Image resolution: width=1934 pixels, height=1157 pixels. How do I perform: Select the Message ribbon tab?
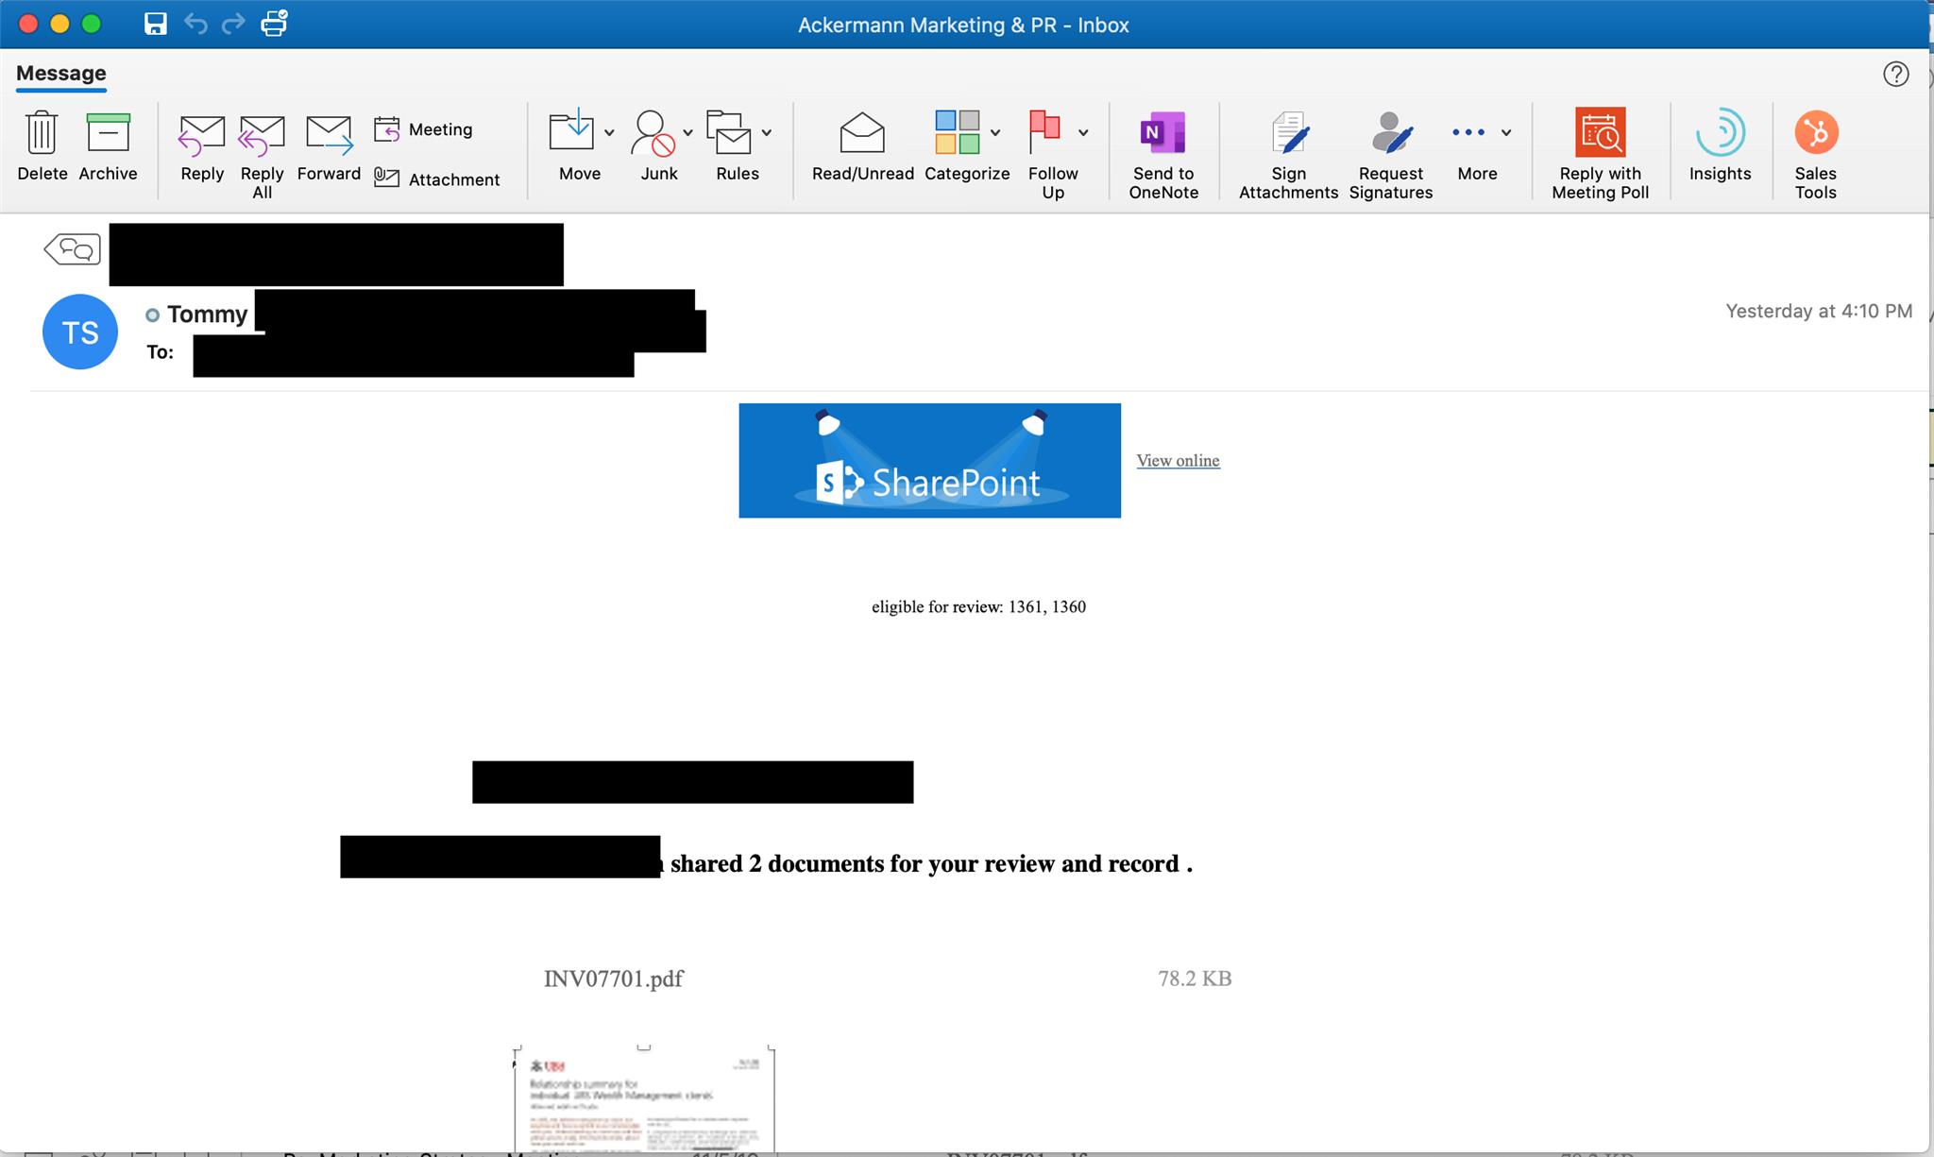(61, 74)
